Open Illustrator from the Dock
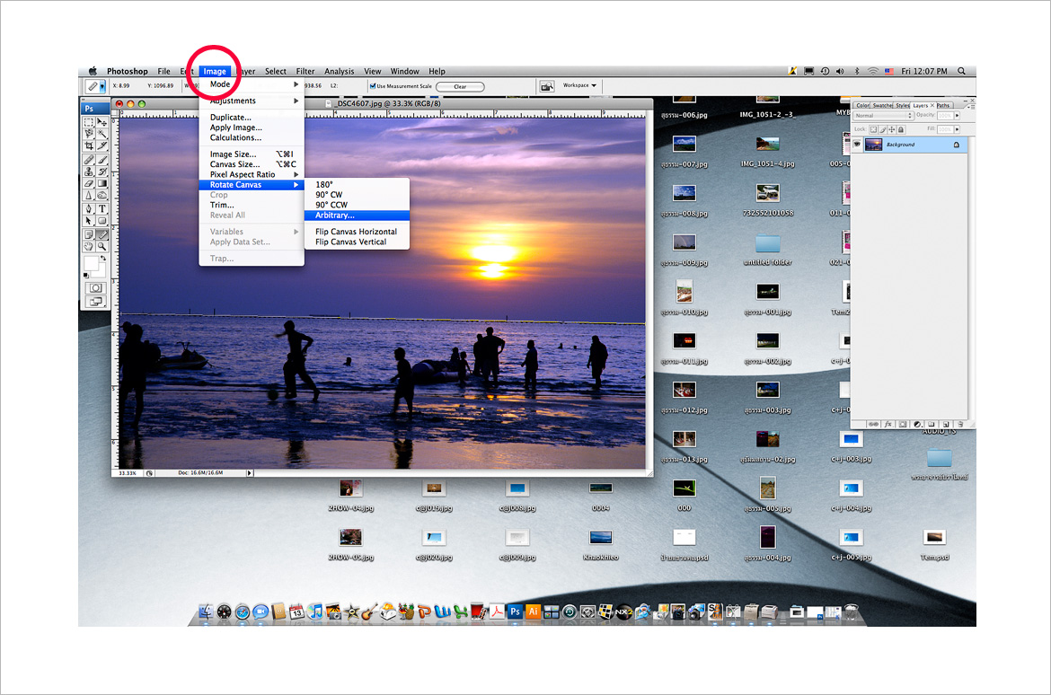The width and height of the screenshot is (1051, 695). coord(533,611)
